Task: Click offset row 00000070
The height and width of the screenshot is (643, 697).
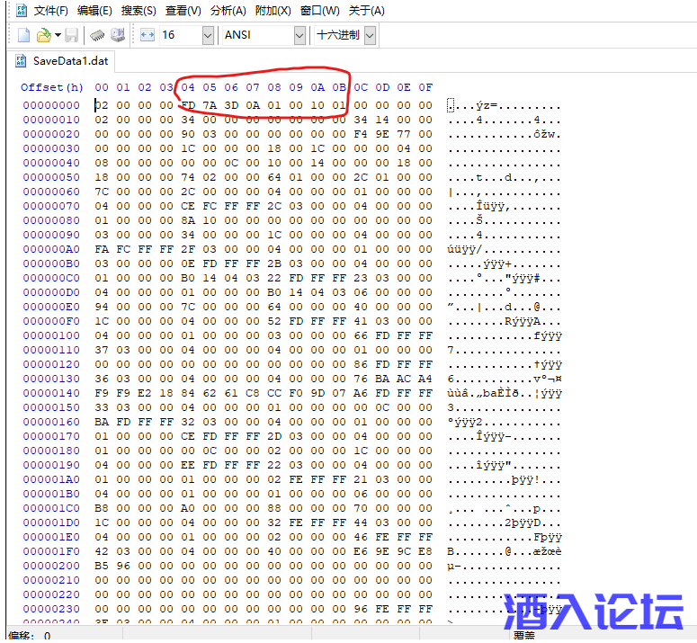Action: (x=51, y=206)
